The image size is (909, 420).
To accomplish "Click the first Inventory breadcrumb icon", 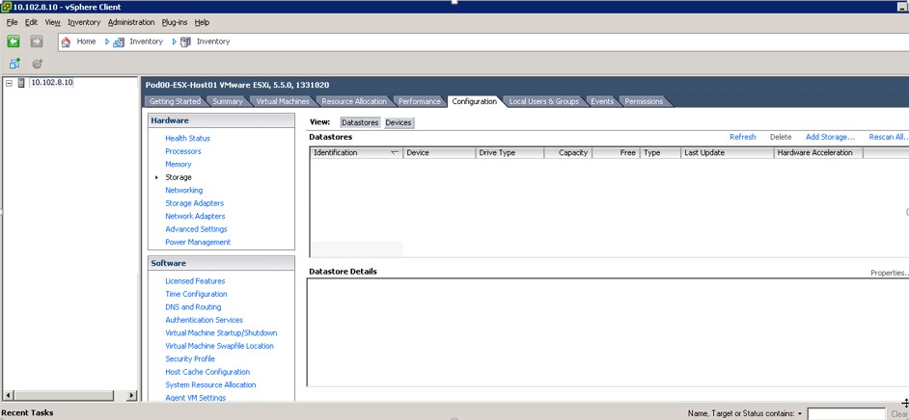I will click(120, 41).
